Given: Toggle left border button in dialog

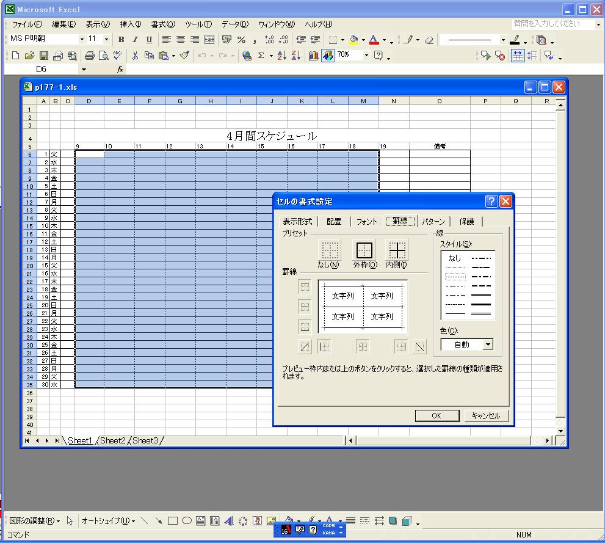Looking at the screenshot, I should point(324,346).
